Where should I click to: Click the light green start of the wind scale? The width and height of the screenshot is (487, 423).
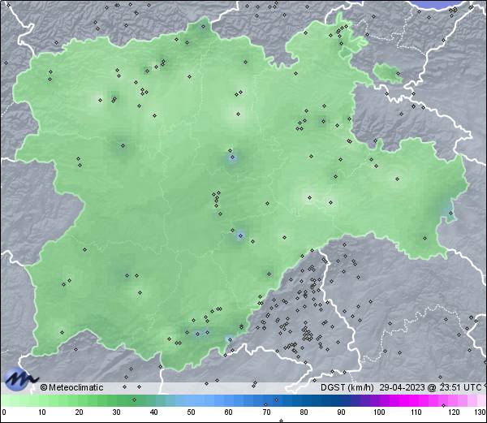[6, 401]
